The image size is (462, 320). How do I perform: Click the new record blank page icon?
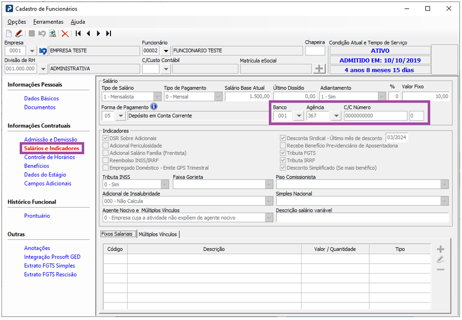pyautogui.click(x=9, y=34)
